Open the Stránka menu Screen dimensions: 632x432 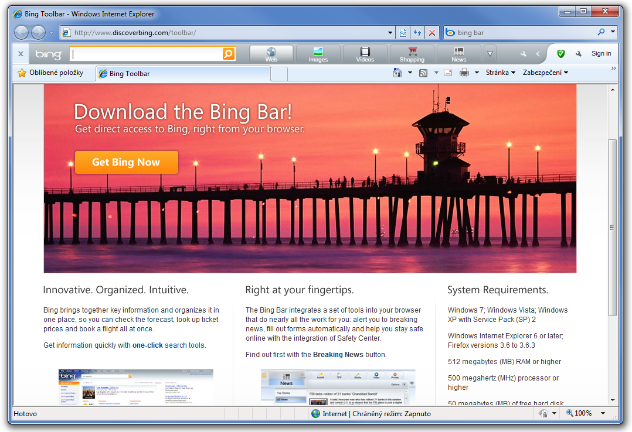click(500, 73)
